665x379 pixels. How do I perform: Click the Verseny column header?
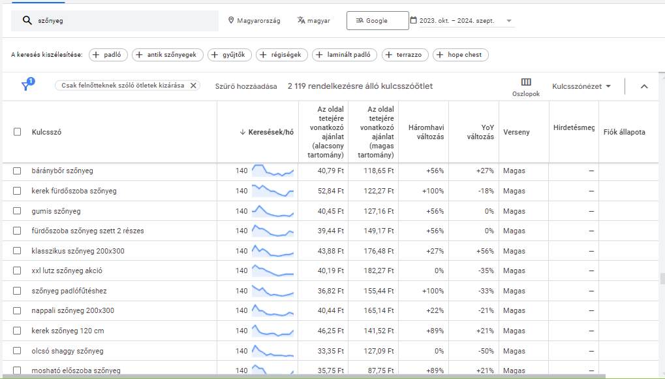[516, 132]
